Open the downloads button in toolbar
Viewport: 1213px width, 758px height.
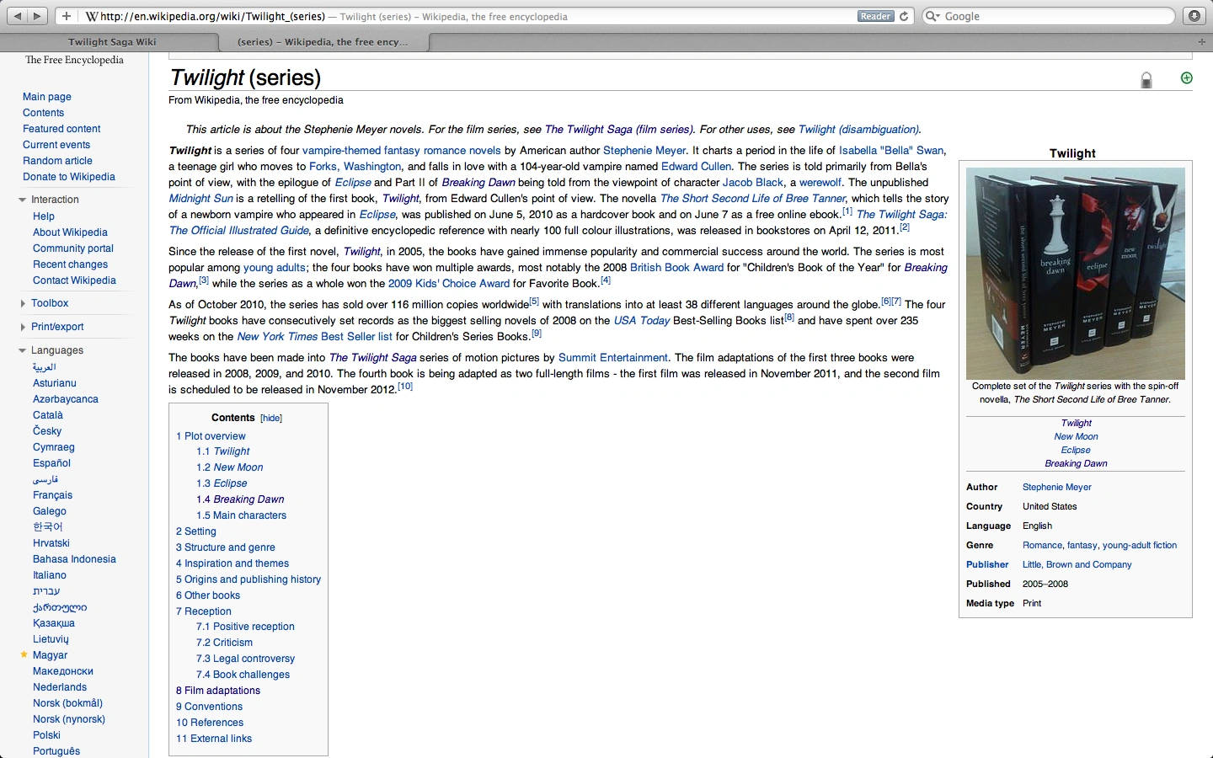point(1194,16)
